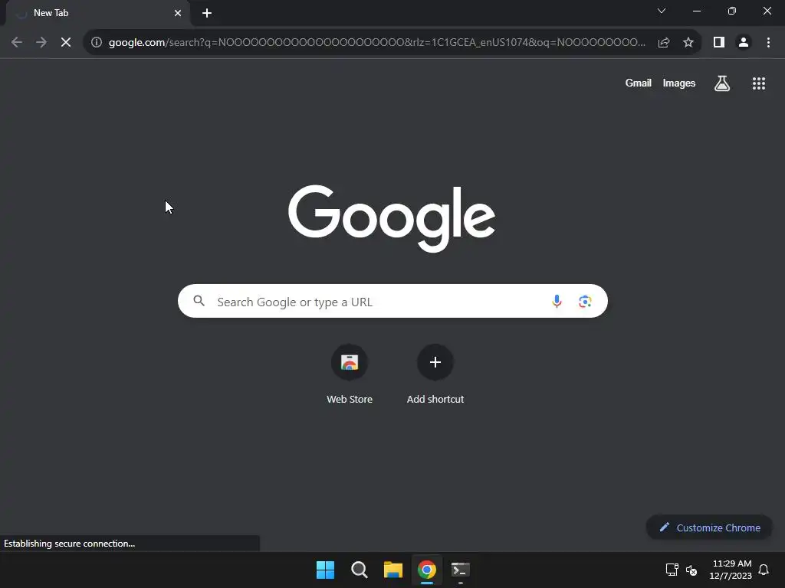
Task: Stop loading the page
Action: point(66,43)
